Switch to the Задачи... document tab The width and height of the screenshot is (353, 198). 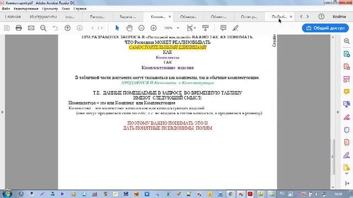127,16
